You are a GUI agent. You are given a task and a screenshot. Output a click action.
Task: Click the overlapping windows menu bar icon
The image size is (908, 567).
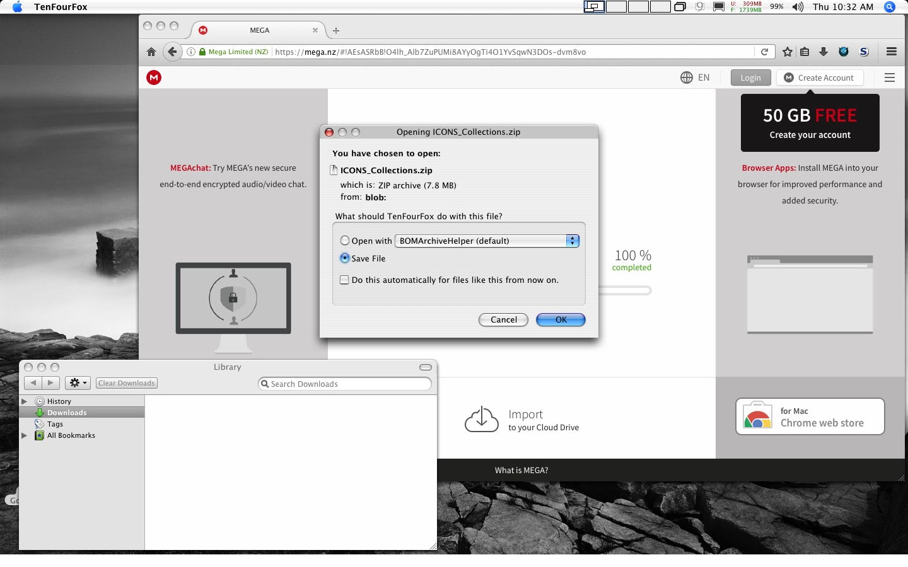[680, 7]
